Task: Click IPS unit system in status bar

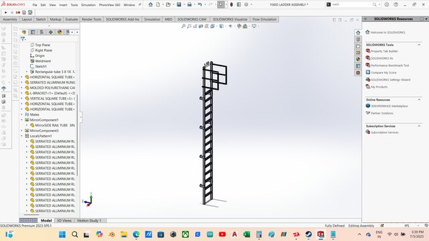Action: pyautogui.click(x=407, y=226)
